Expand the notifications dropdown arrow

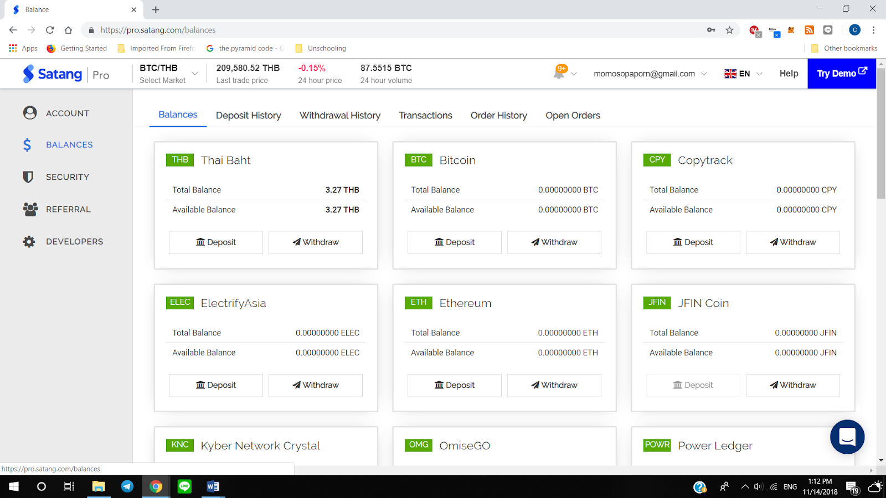pyautogui.click(x=574, y=74)
